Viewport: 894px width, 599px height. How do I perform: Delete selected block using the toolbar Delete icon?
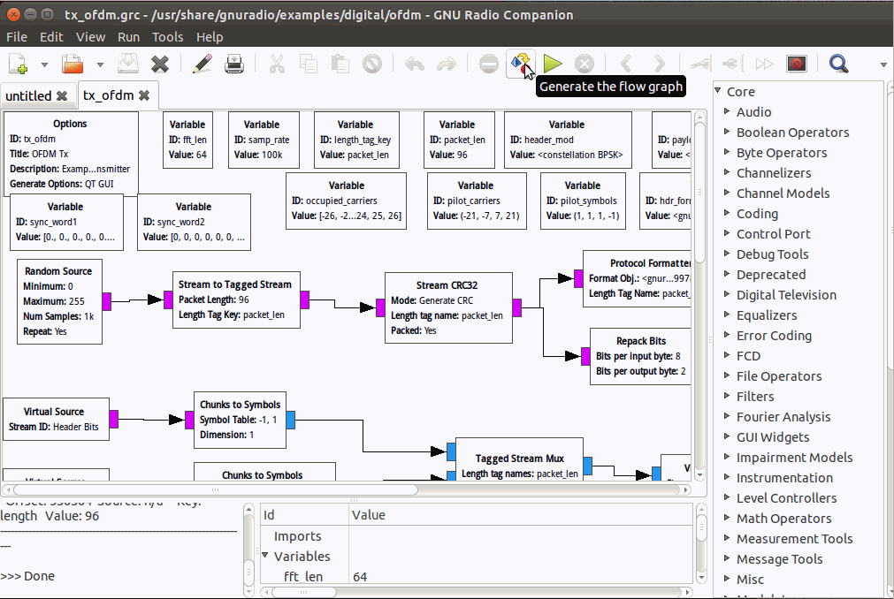point(372,64)
